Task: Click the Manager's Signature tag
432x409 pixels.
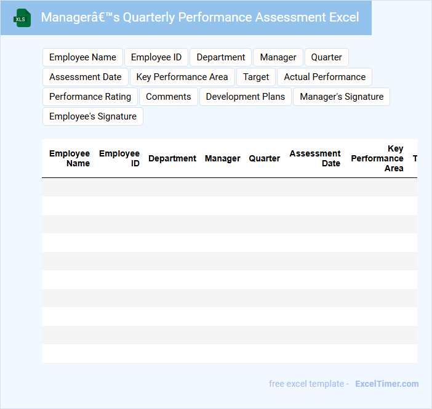Action: (342, 97)
